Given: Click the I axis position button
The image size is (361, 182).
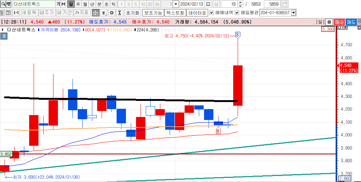Looking at the screenshot, I should 342,28.
